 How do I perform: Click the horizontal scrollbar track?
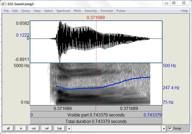[117, 129]
